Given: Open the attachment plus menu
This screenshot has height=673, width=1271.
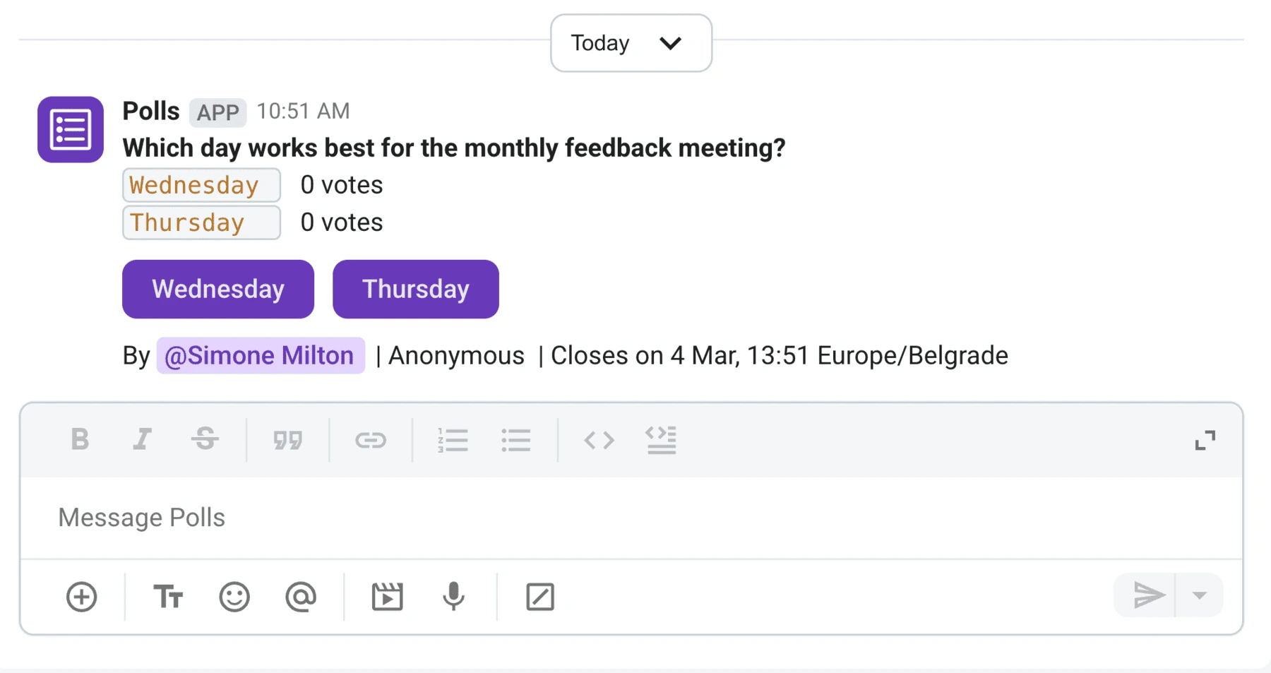Looking at the screenshot, I should pos(81,597).
